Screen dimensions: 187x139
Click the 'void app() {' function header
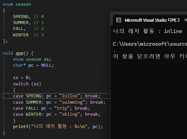pos(18,53)
